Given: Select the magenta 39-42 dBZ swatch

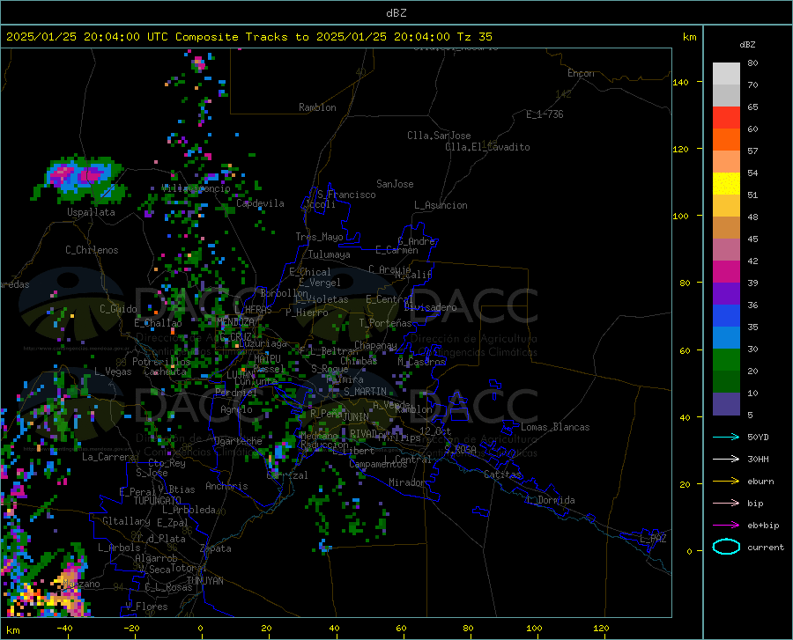Looking at the screenshot, I should click(726, 272).
